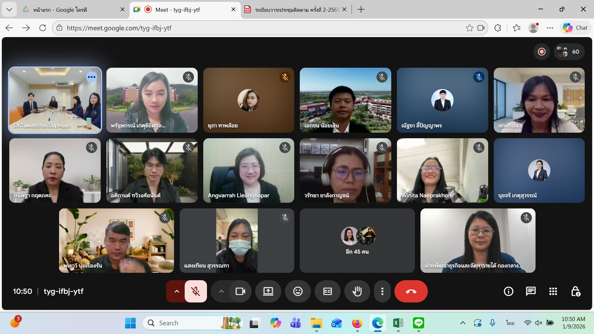
Task: Open meeting details info icon
Action: (508, 291)
